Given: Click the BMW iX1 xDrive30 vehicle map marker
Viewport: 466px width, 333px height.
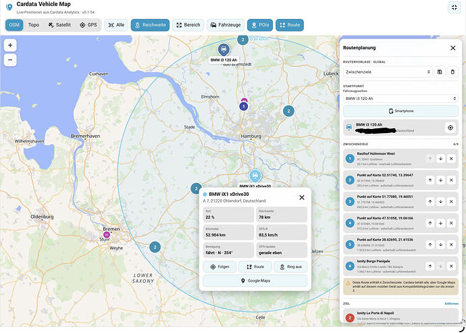Looking at the screenshot, I should point(255,176).
